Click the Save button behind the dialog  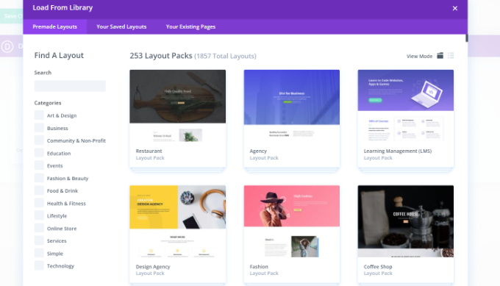tap(12, 16)
